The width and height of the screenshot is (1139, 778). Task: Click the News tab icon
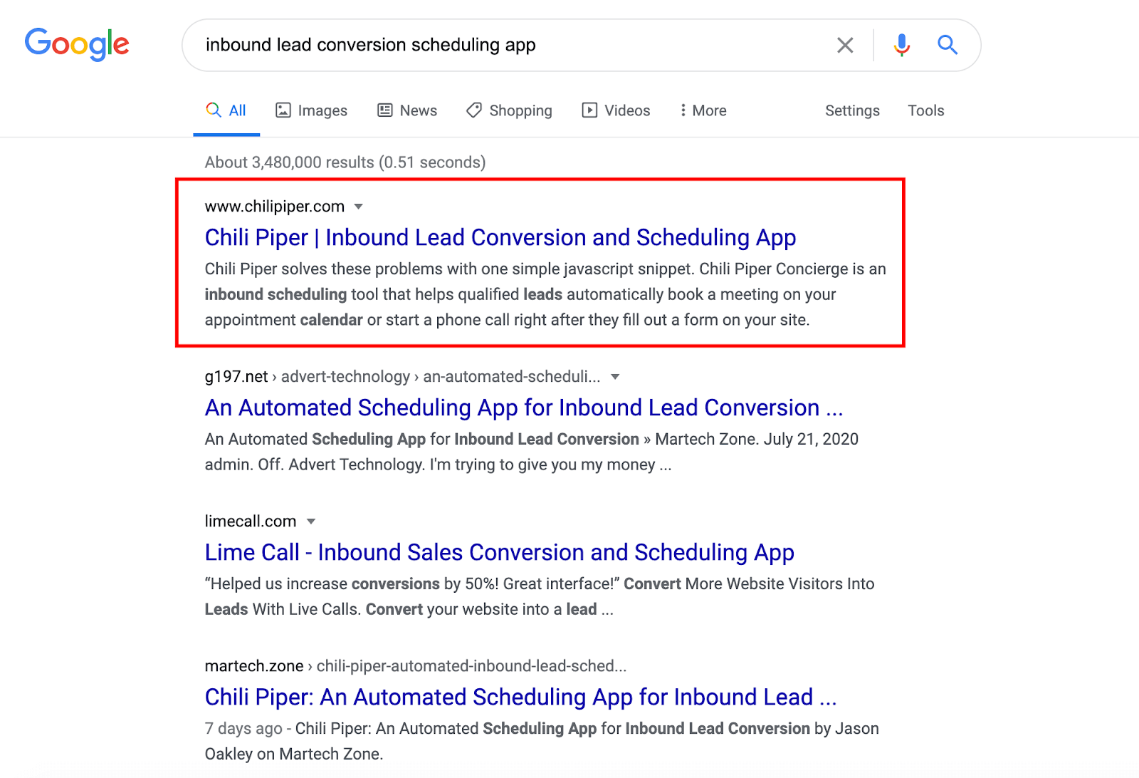tap(385, 110)
